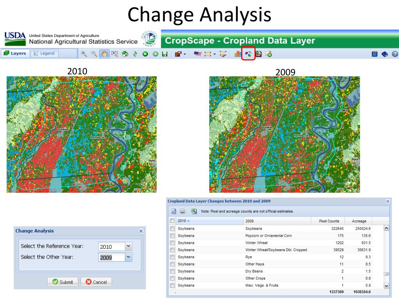Screen dimensions: 399x299
Task: Check the Winter Wheat/Soybeans Dbl. Cropped row
Action: point(172,250)
